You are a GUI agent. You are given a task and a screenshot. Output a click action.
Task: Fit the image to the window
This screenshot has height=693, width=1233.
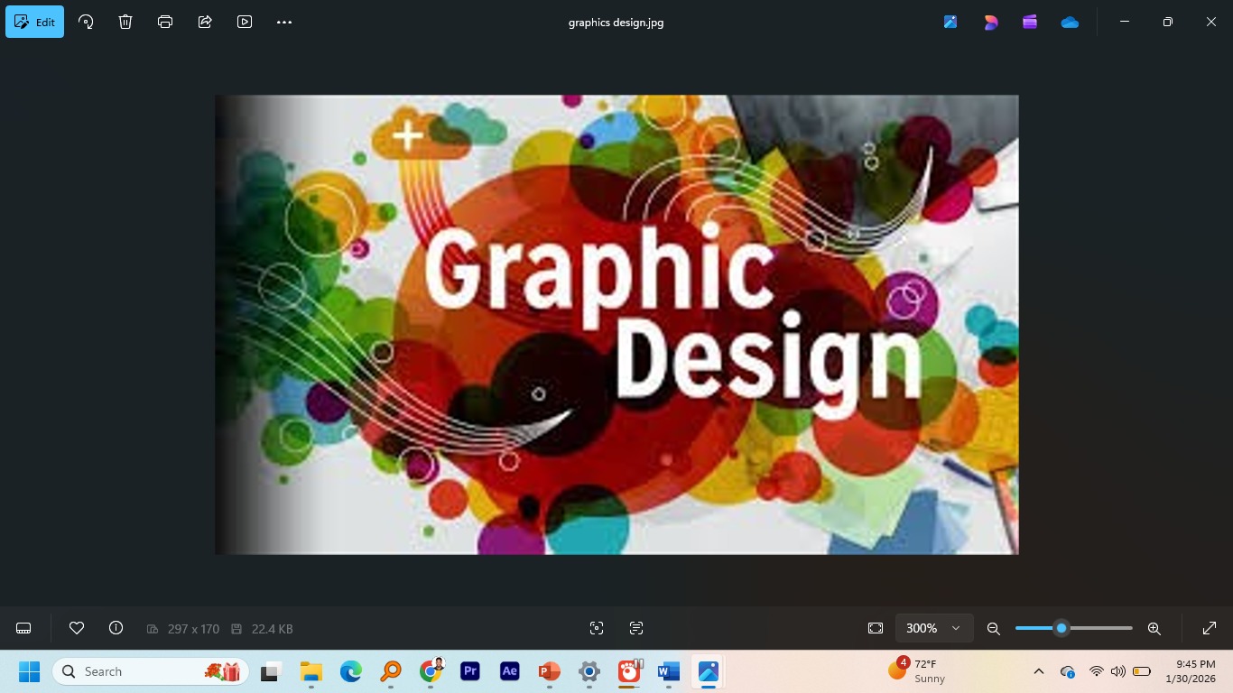pyautogui.click(x=875, y=628)
